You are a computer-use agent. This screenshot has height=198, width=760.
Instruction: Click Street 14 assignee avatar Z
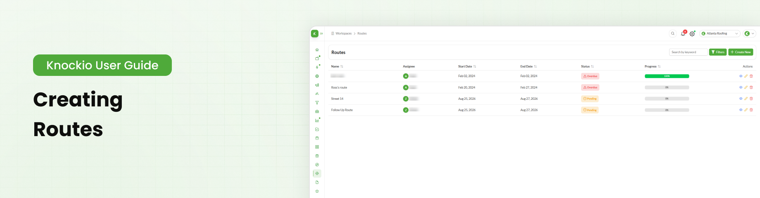[x=406, y=99]
